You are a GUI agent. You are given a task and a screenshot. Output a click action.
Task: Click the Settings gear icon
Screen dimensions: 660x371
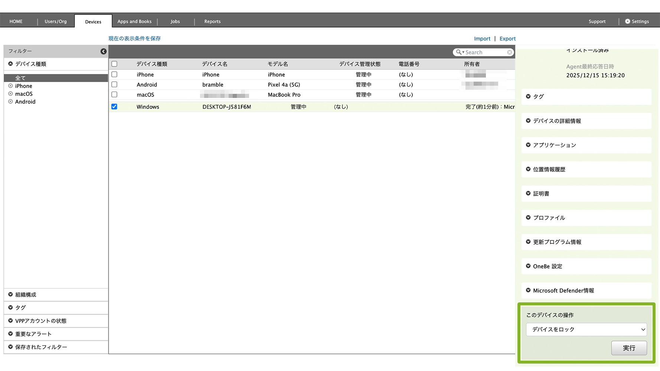point(627,22)
